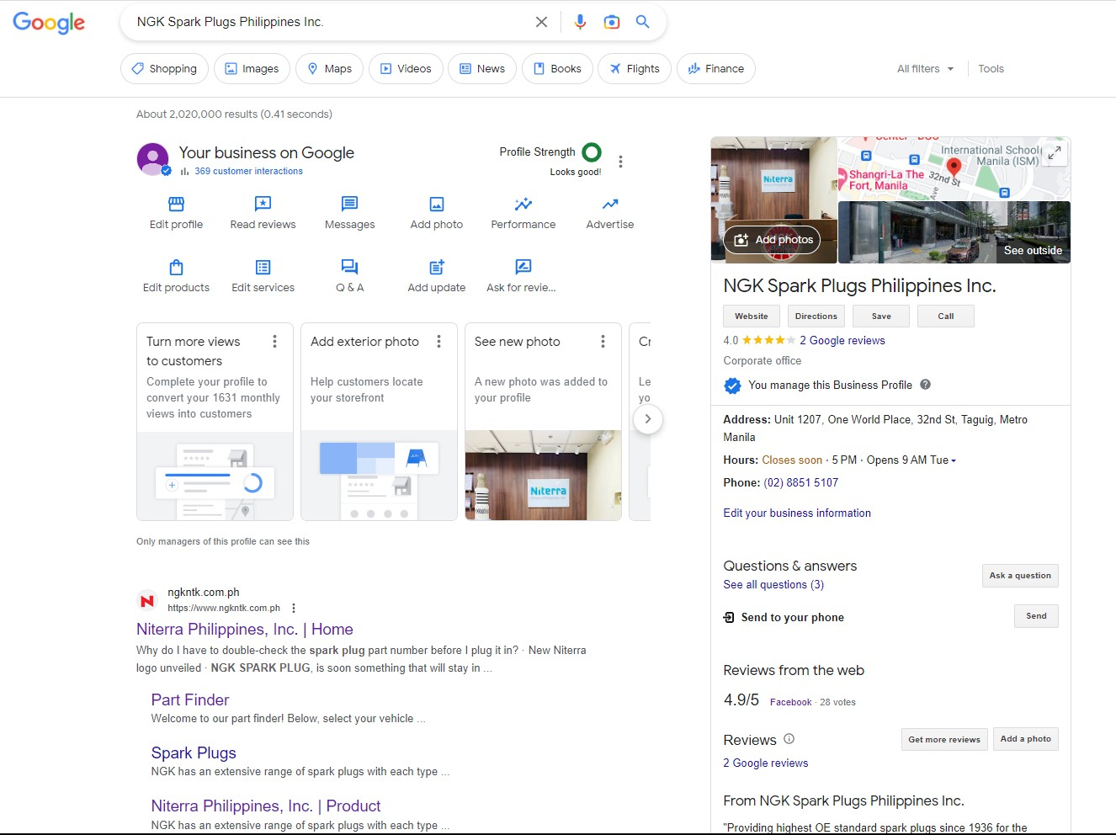The height and width of the screenshot is (835, 1116).
Task: Advance the suggestion cards carousel
Action: coord(647,419)
